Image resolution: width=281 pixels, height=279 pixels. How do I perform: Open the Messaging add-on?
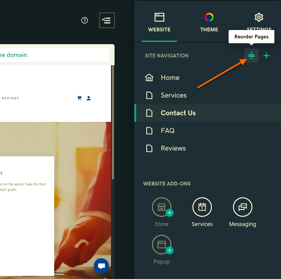click(243, 207)
